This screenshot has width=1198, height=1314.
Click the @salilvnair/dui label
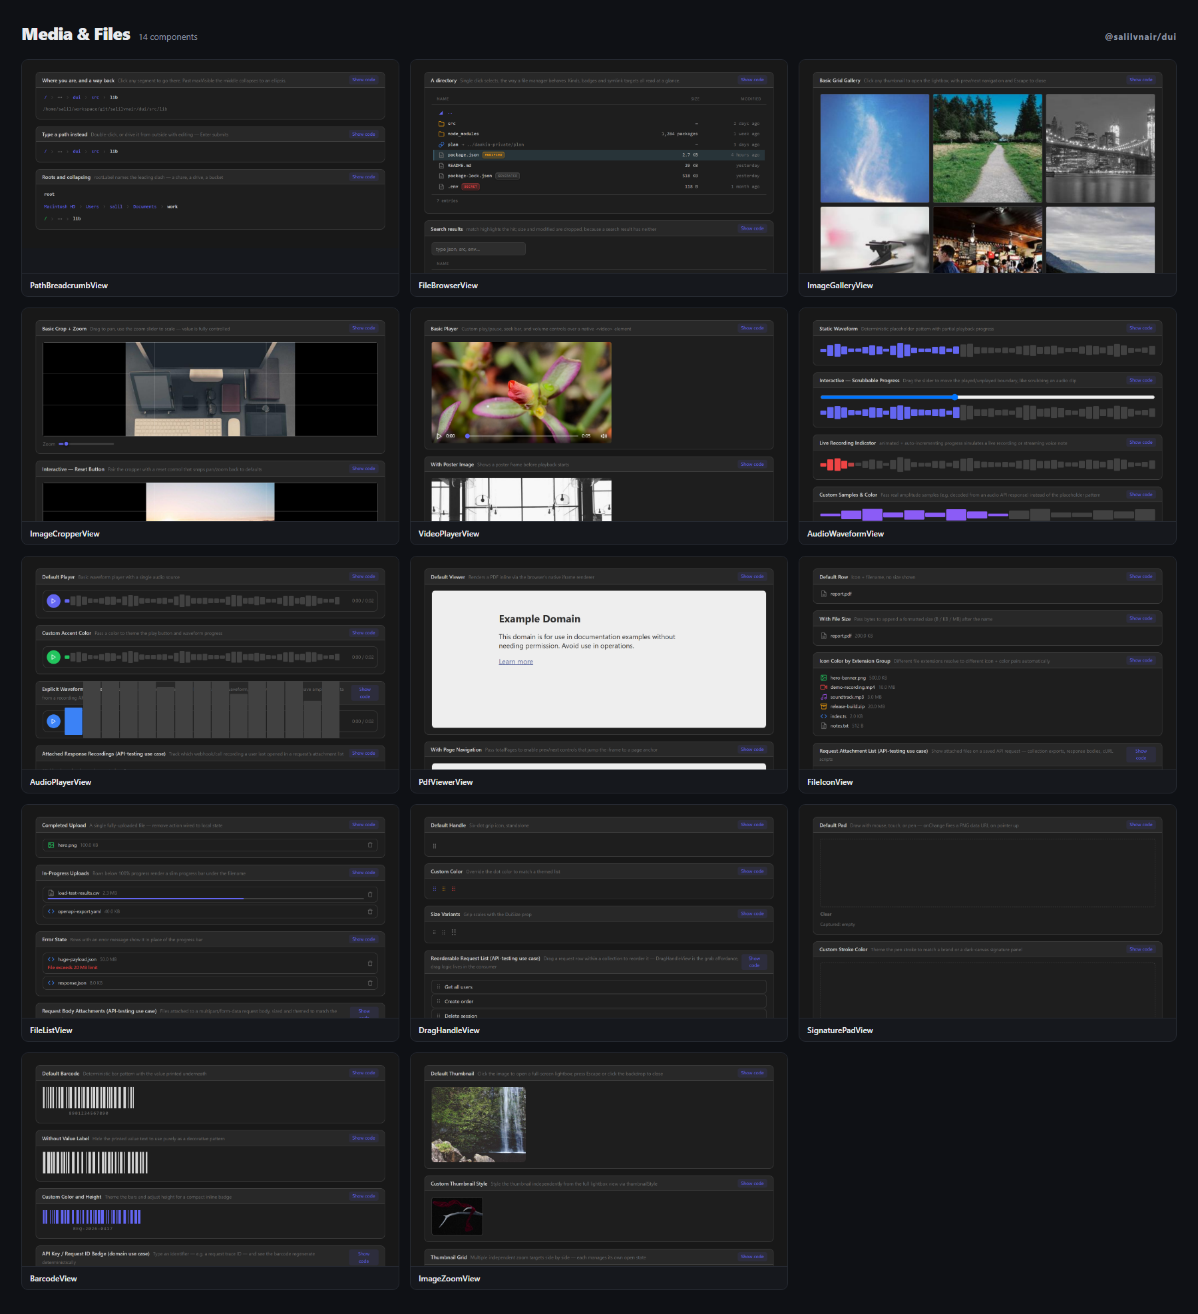1140,37
